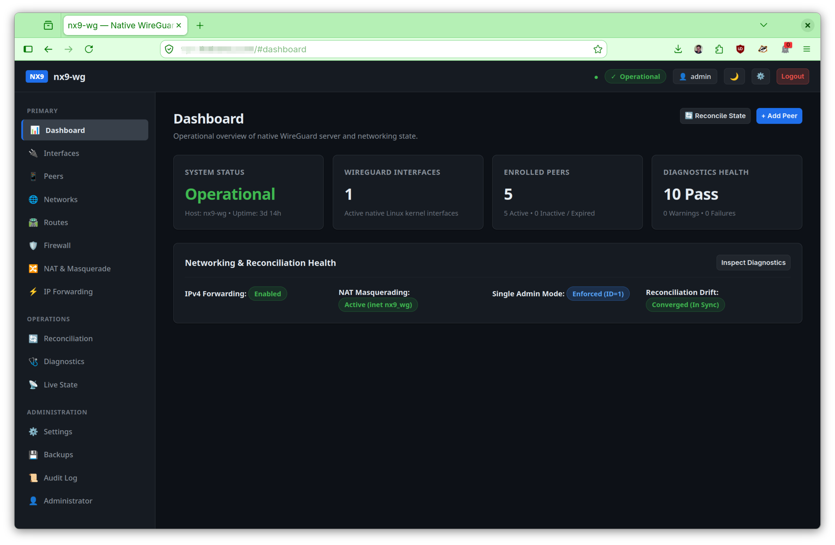Click the NX9 logo badge
835x545 pixels.
click(x=37, y=76)
